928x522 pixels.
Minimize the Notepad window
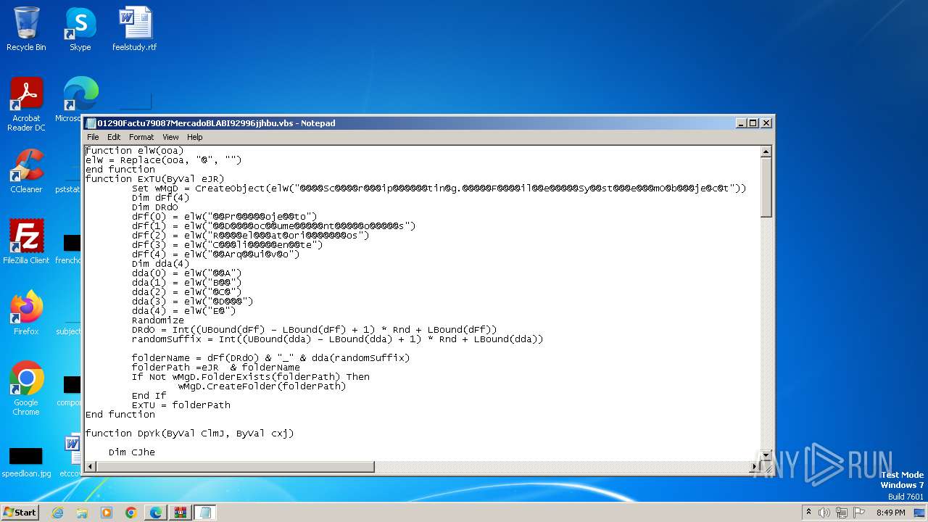tap(740, 123)
